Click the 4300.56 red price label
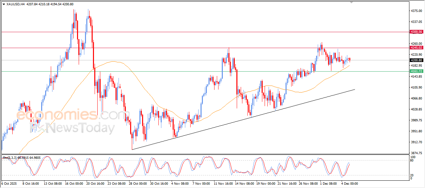 point(416,32)
